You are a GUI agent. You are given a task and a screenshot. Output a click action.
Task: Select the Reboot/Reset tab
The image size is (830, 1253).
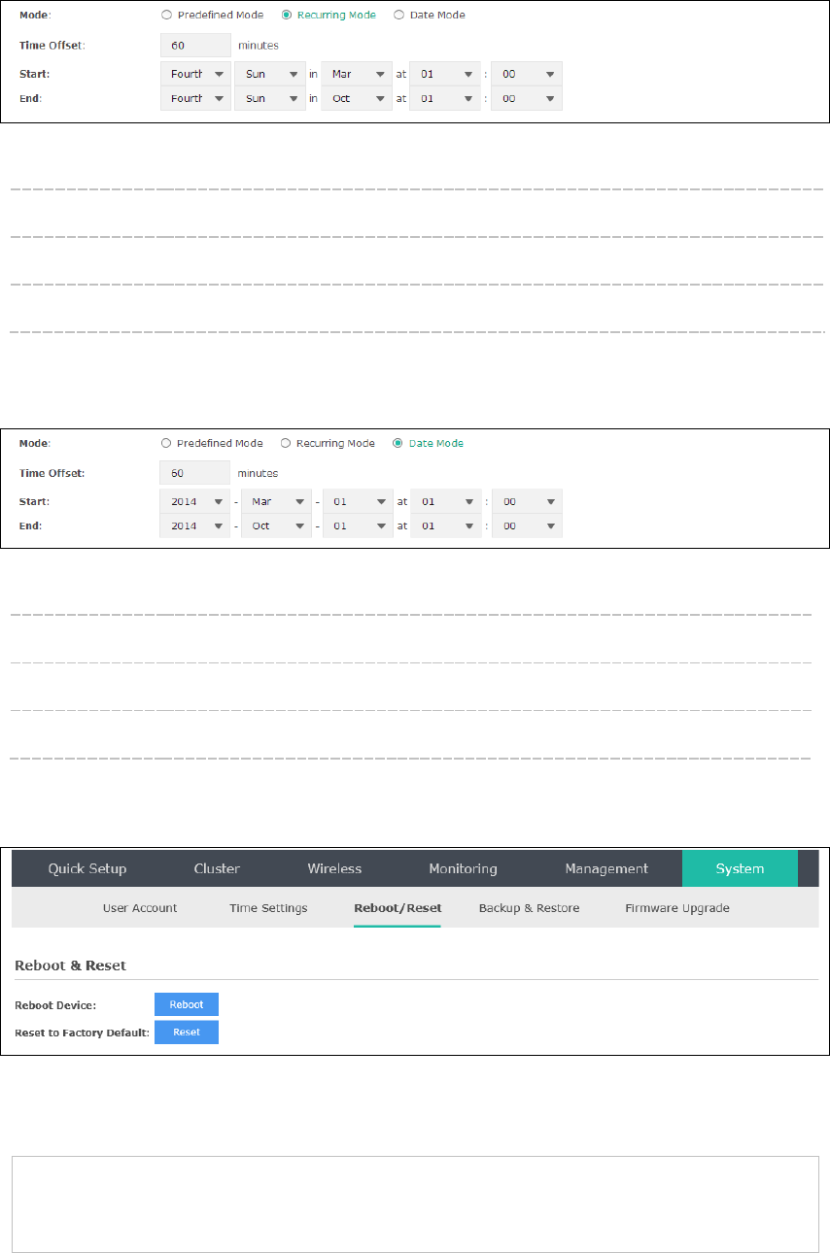(x=398, y=908)
